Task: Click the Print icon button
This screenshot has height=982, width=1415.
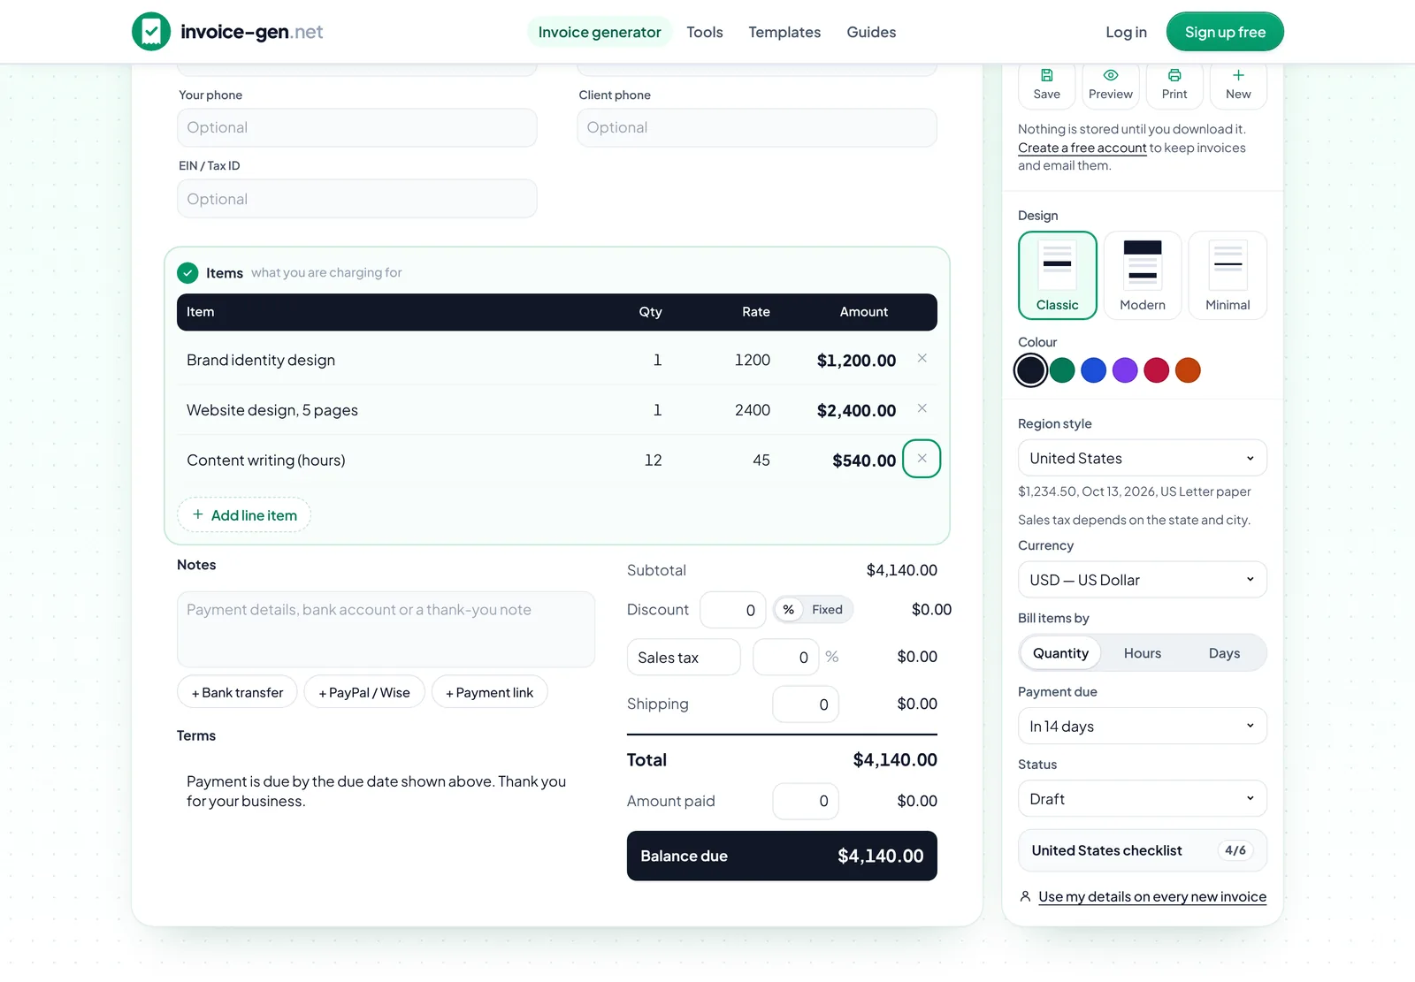Action: point(1174,84)
